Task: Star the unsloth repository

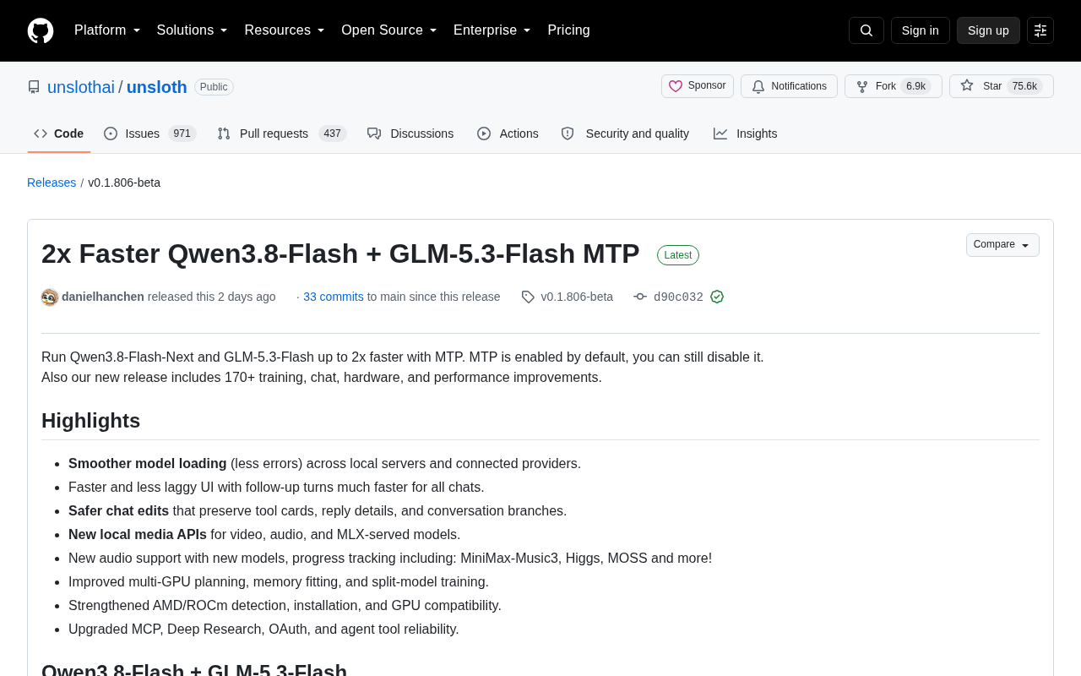Action: click(x=1002, y=86)
